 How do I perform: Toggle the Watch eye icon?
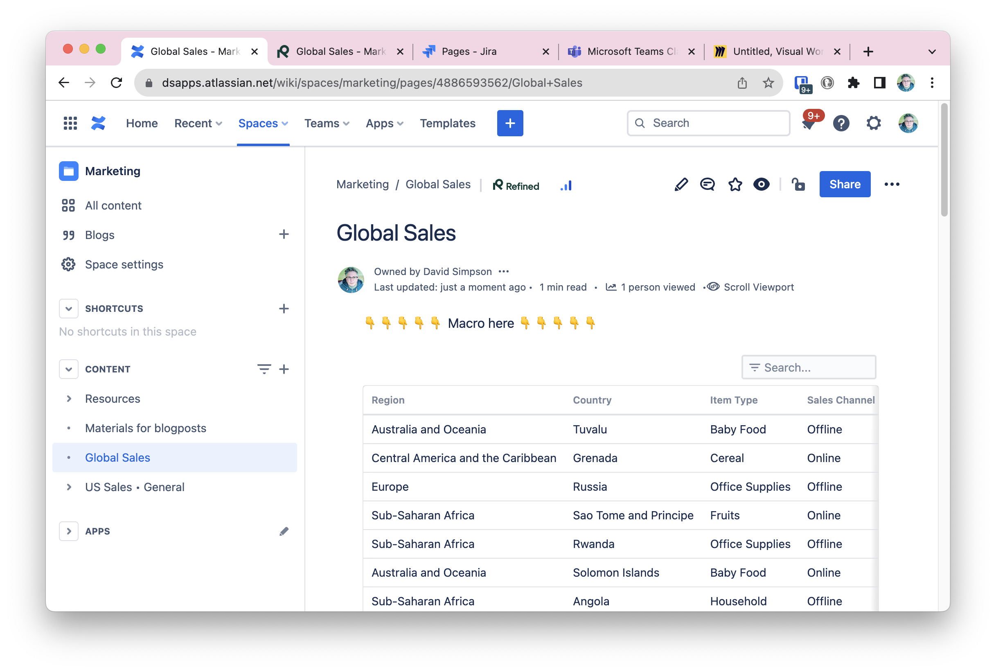pos(761,184)
